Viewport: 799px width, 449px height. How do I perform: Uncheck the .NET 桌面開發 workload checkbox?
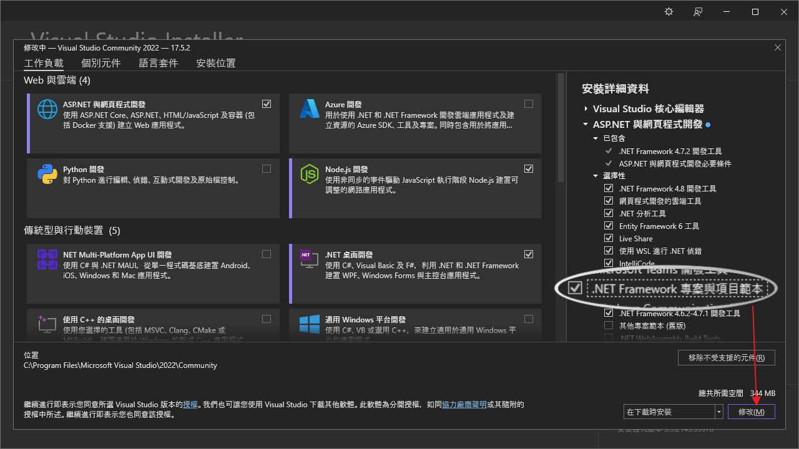pos(529,254)
